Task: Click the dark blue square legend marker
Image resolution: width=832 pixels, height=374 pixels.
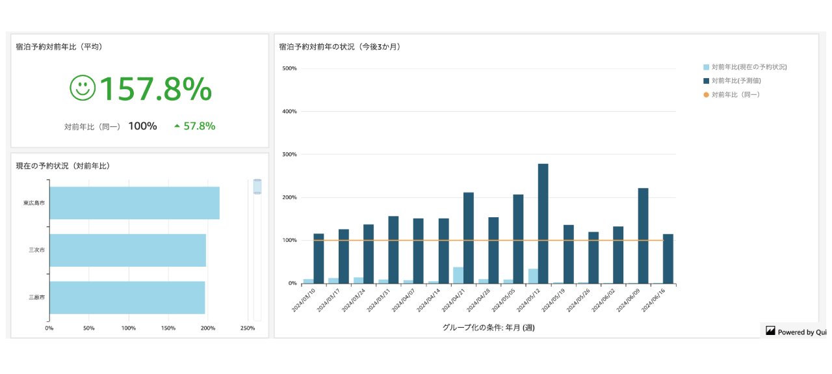Action: [706, 81]
